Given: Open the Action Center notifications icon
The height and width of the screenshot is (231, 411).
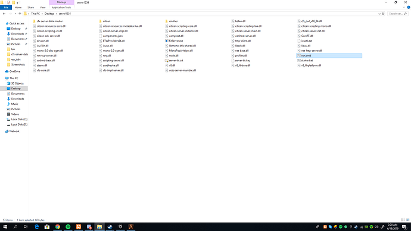Looking at the screenshot, I should [x=404, y=227].
